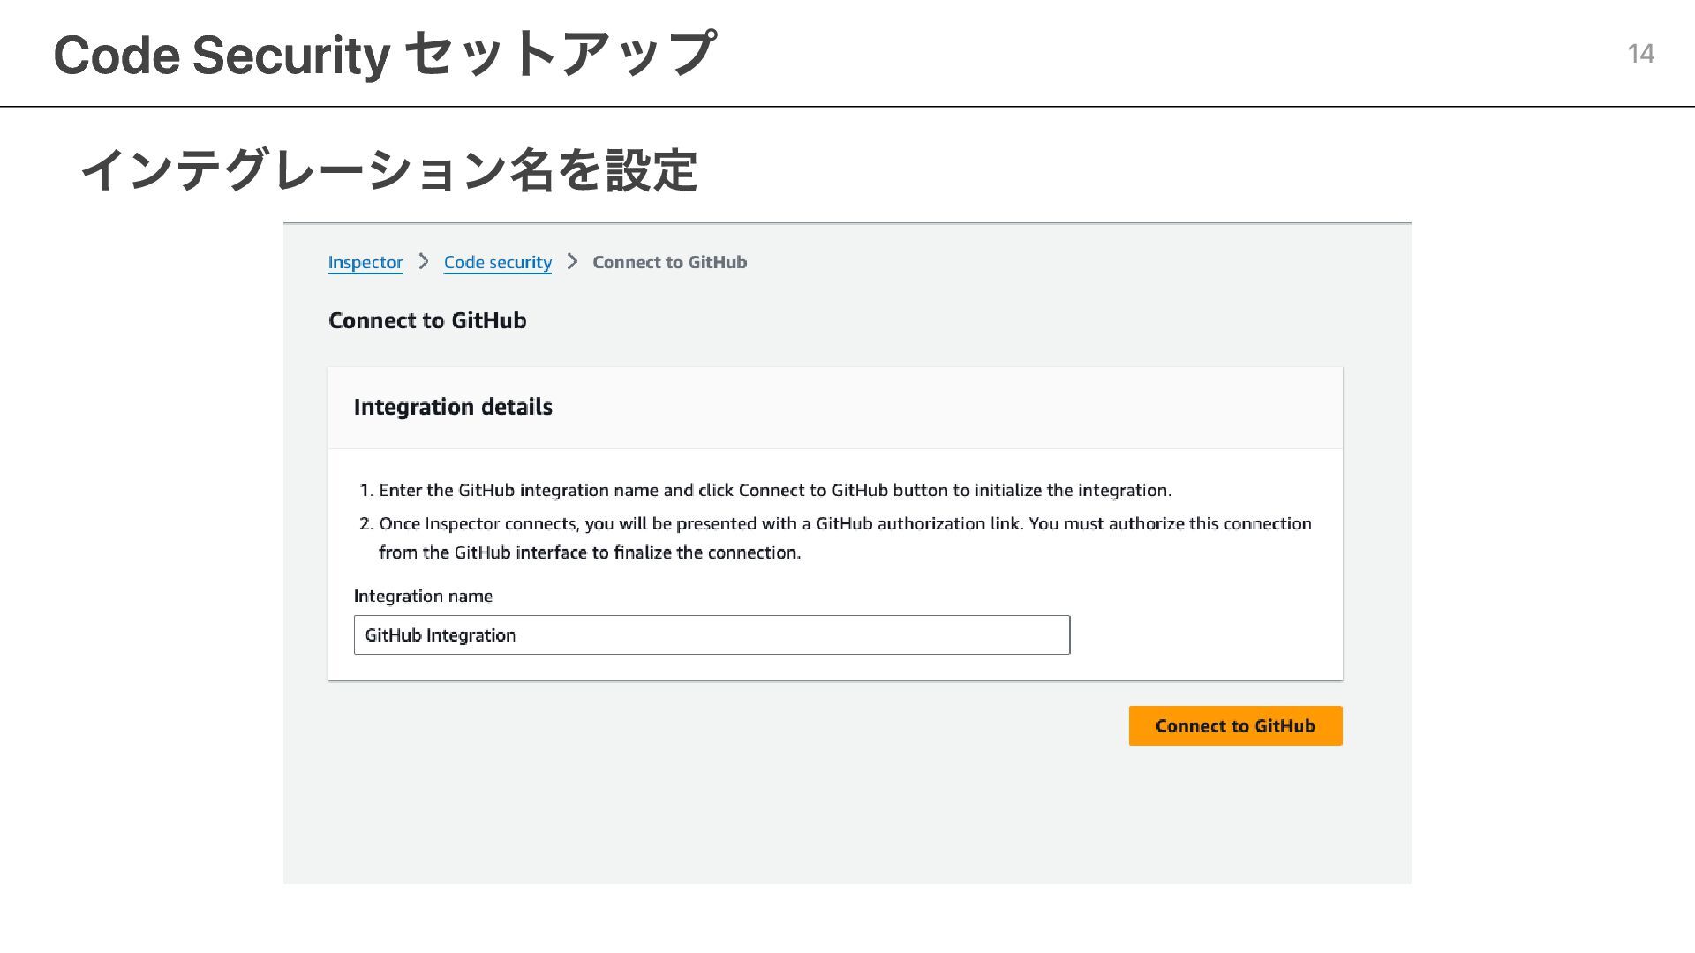Screen dimensions: 1695x953
Task: Open the Inspector breadcrumb link
Action: [x=365, y=262]
